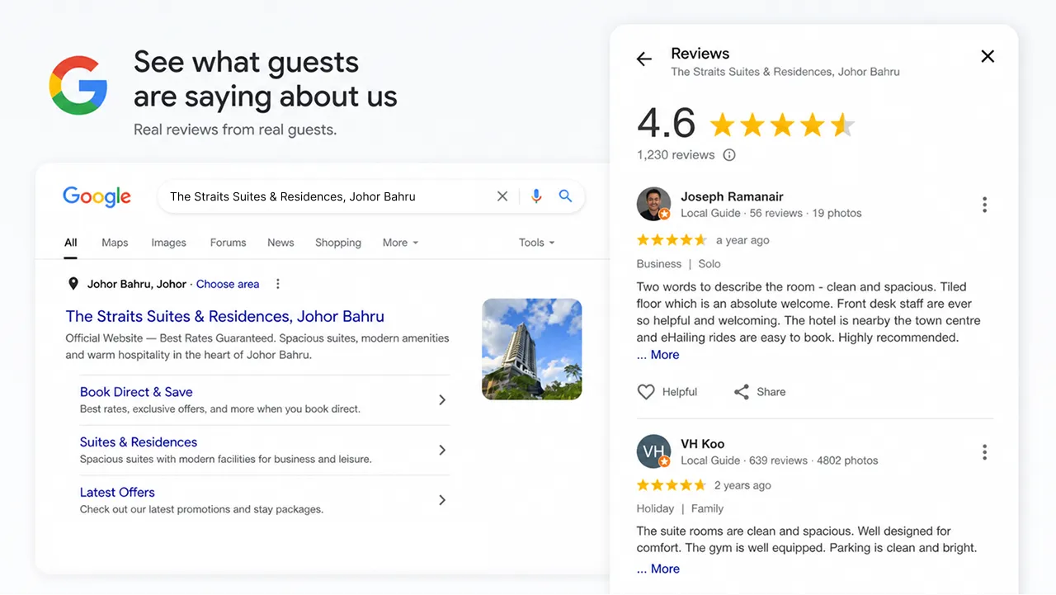The height and width of the screenshot is (595, 1056).
Task: Click the 1,230 reviews count text
Action: 676,155
